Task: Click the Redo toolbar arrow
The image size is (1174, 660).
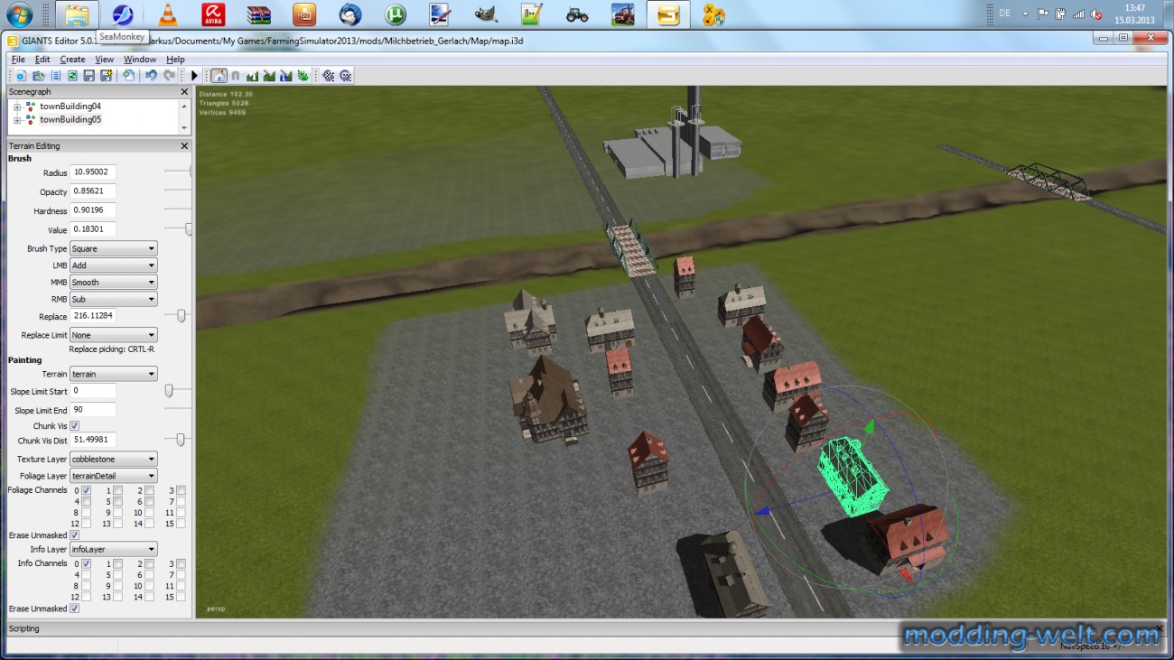Action: pyautogui.click(x=169, y=76)
